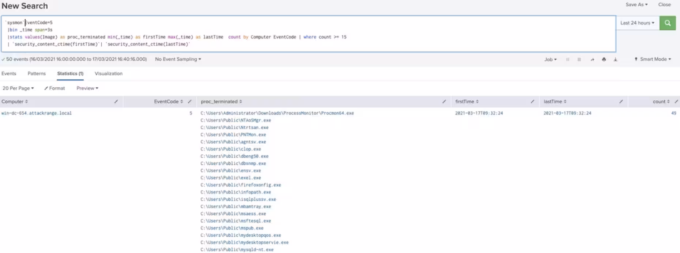Edit lastTime column with pencil icon
Screen dimensions: 680x253
[621, 102]
